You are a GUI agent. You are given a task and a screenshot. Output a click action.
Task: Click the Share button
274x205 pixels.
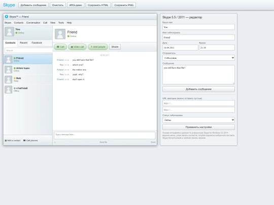[115, 47]
